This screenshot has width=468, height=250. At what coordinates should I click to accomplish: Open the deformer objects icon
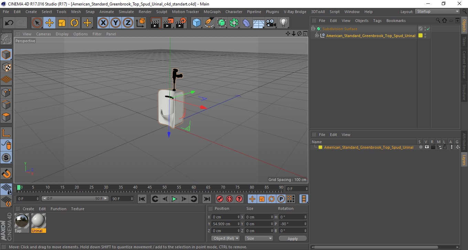click(246, 23)
